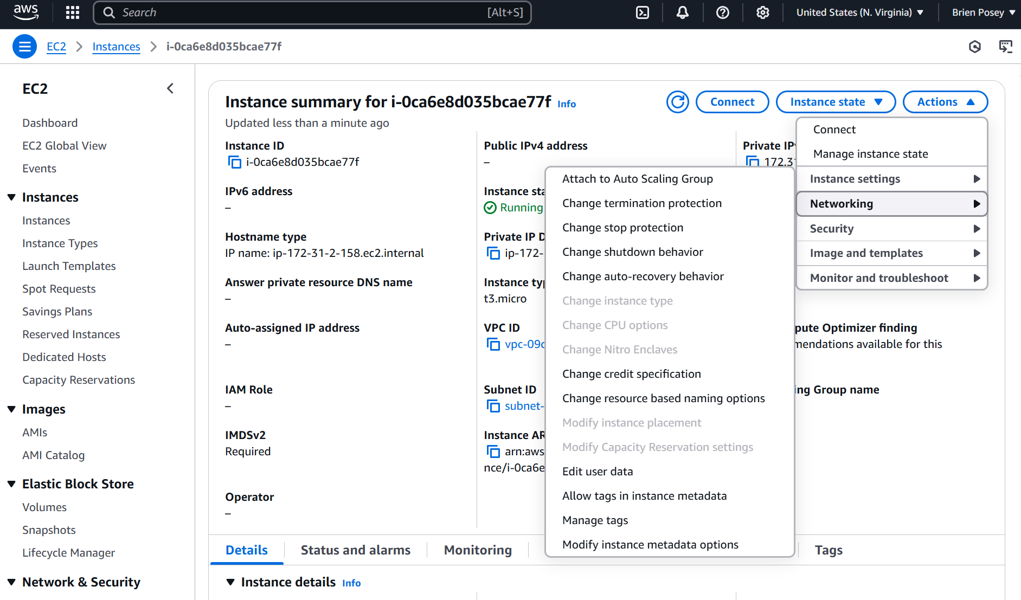Choose Edit user data from submenu

pos(597,472)
